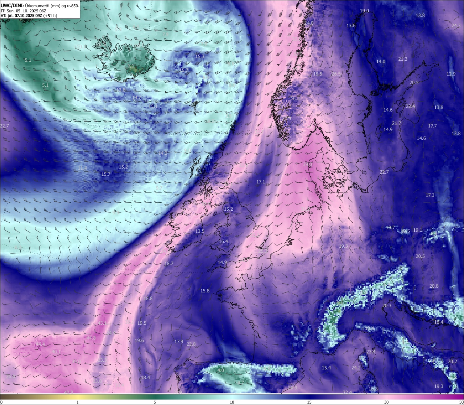
Task: Click the 20.2 value label
Action: (452, 361)
